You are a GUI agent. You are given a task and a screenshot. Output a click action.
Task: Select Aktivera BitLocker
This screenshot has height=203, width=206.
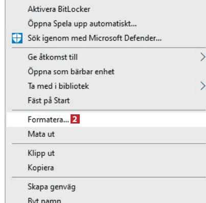click(x=59, y=9)
